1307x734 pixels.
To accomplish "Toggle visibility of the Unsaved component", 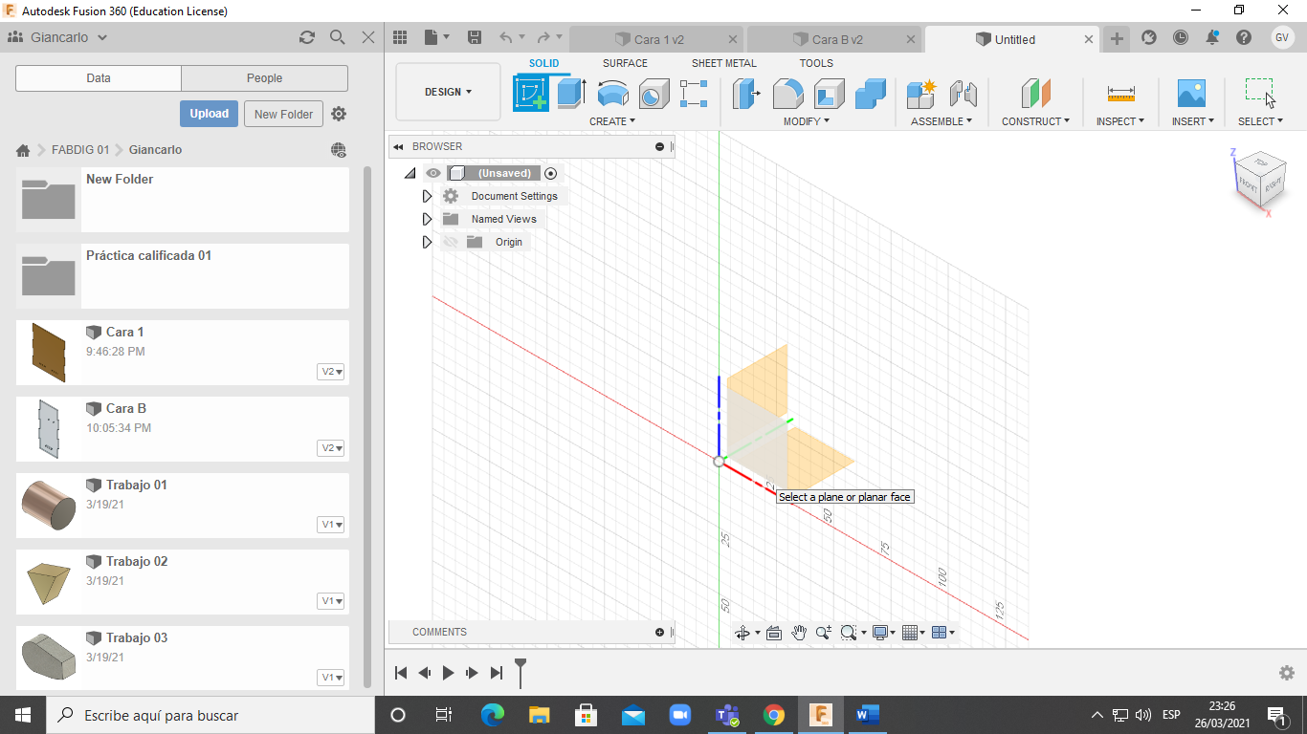I will point(433,173).
